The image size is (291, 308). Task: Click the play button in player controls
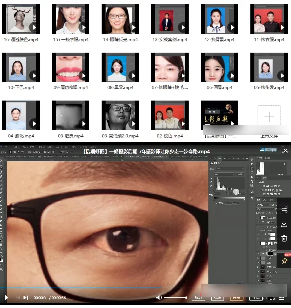click(6, 298)
